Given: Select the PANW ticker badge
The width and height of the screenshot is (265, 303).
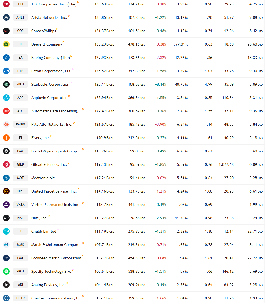Looking at the screenshot, I should [x=20, y=124].
